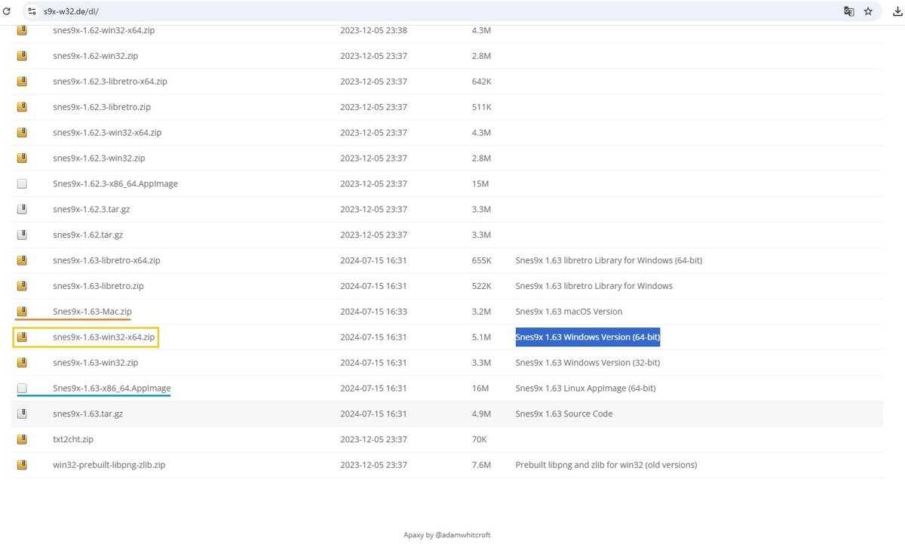Open site information icon in address bar
905x544 pixels.
click(x=32, y=11)
